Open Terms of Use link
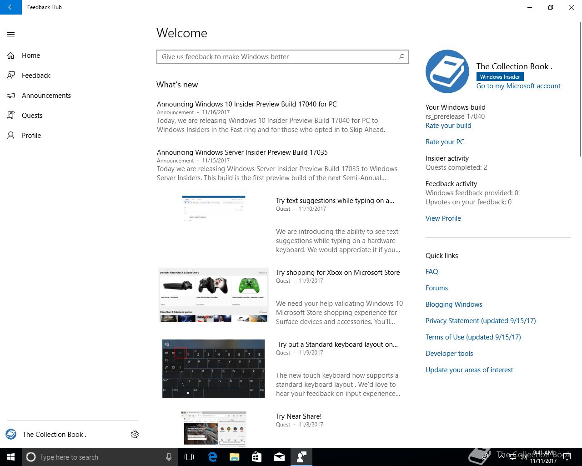582x466 pixels. [473, 337]
